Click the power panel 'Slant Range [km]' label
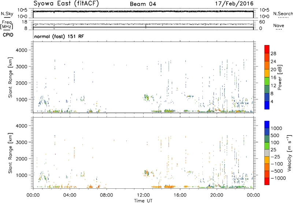 coord(10,77)
